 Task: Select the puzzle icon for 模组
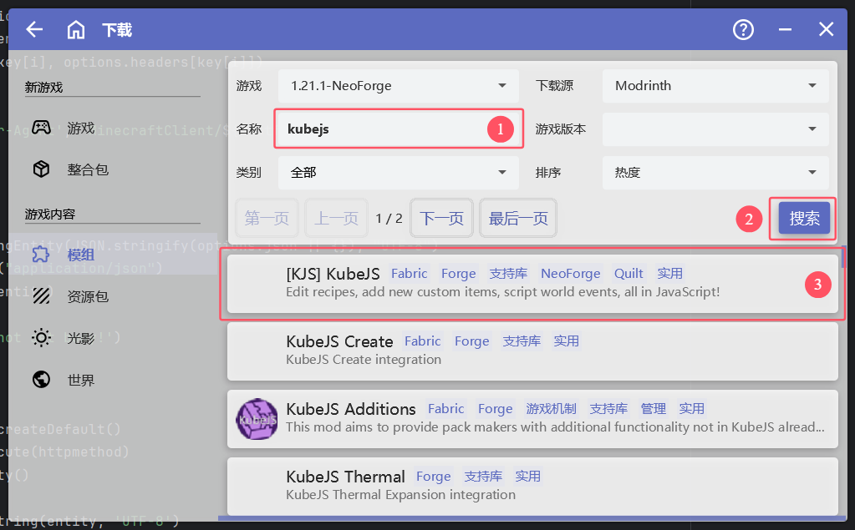(42, 255)
